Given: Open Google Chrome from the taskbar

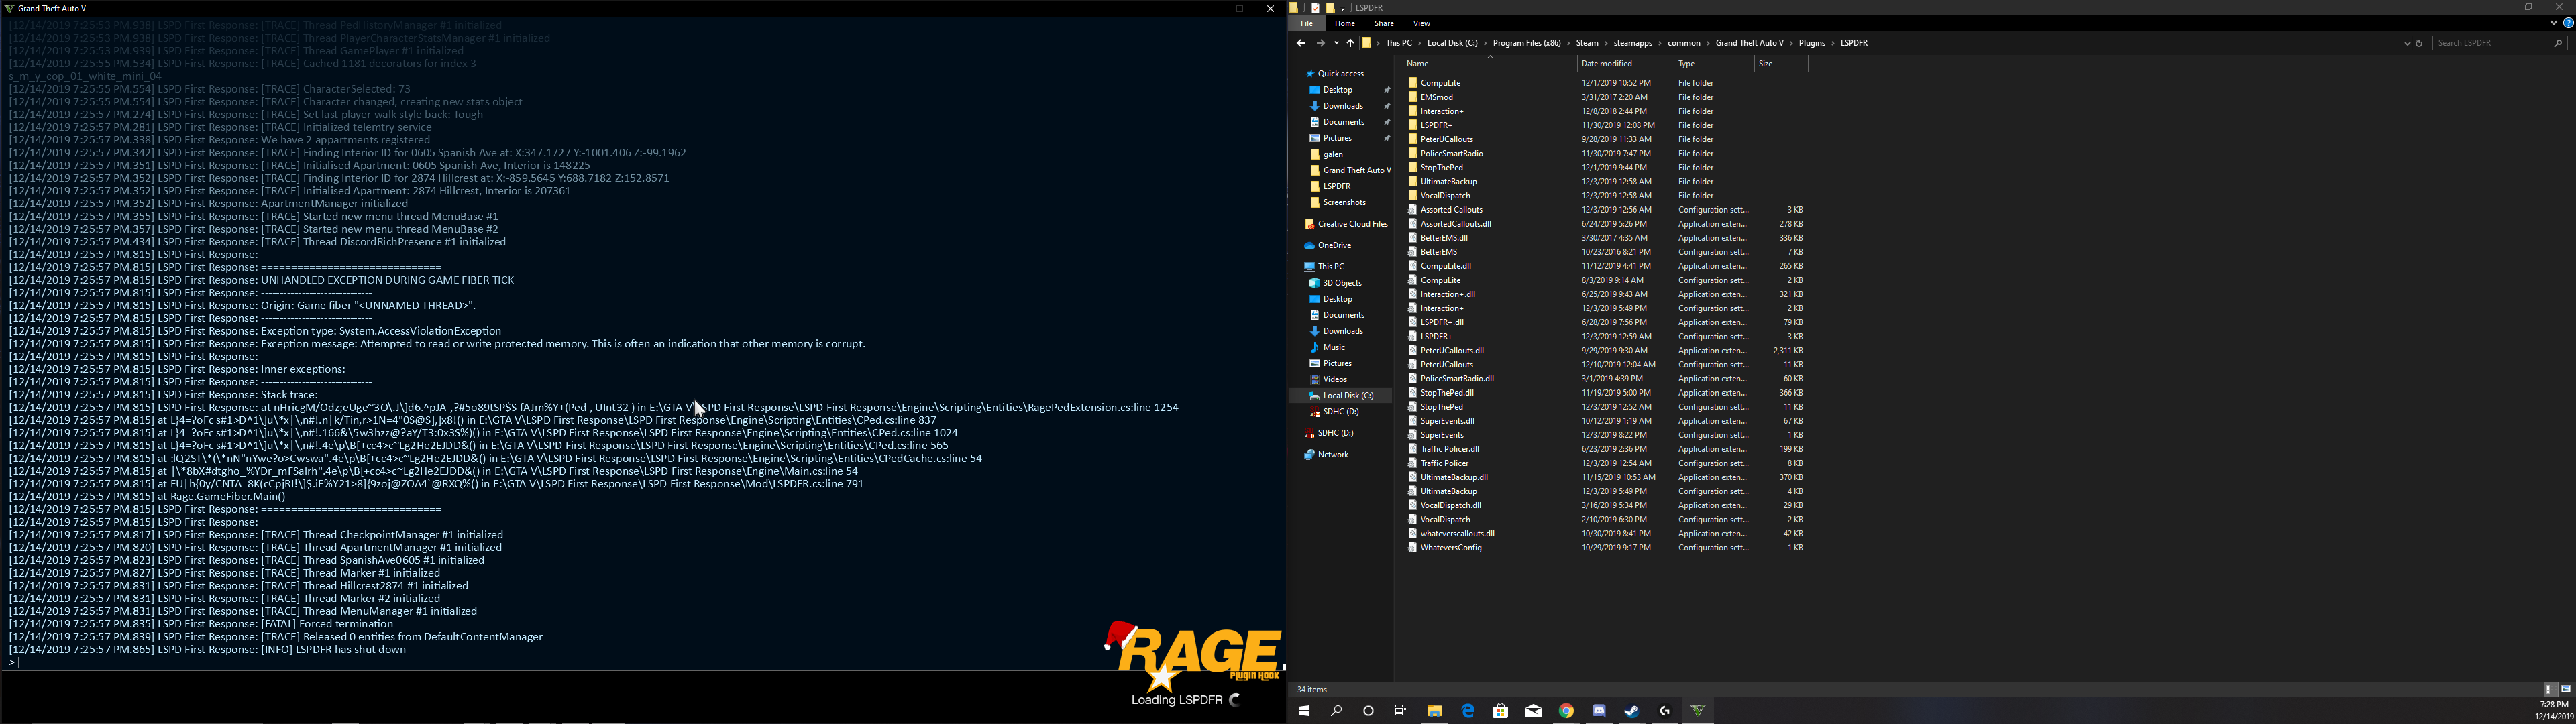Looking at the screenshot, I should point(1566,711).
